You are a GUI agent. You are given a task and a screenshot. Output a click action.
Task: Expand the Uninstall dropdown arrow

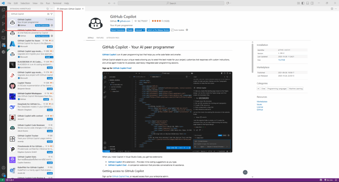144,30
